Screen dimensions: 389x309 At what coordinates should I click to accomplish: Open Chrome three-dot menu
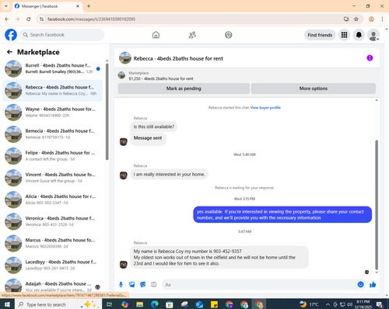tap(382, 19)
